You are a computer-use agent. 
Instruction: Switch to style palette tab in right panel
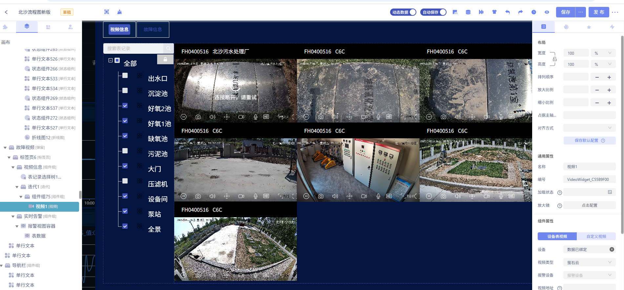click(x=566, y=27)
